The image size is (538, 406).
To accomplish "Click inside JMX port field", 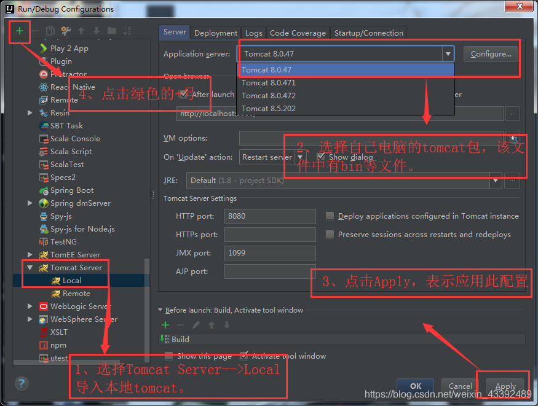I will click(x=270, y=253).
